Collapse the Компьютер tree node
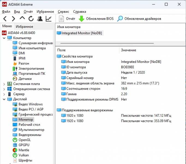The height and width of the screenshot is (164, 186). point(4,38)
